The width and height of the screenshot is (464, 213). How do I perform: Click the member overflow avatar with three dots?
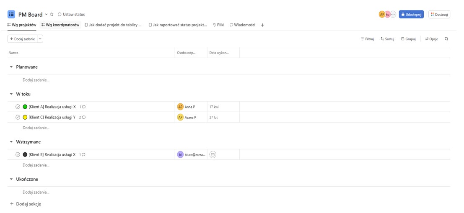click(x=393, y=14)
